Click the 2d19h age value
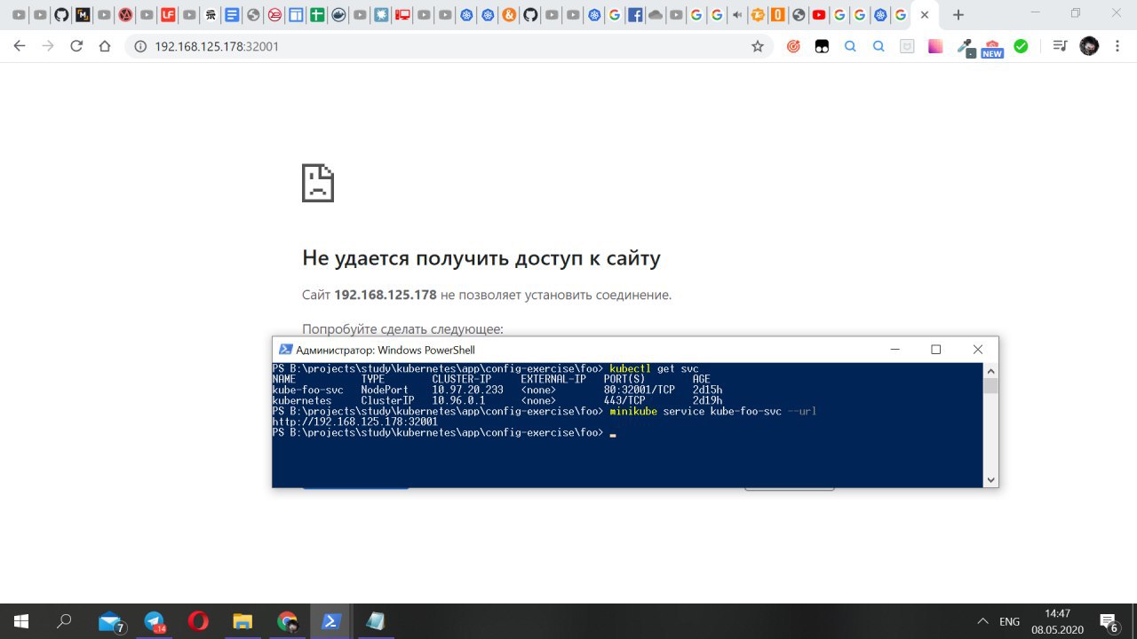Image resolution: width=1137 pixels, height=639 pixels. point(707,400)
